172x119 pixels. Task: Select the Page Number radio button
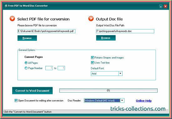(26, 68)
